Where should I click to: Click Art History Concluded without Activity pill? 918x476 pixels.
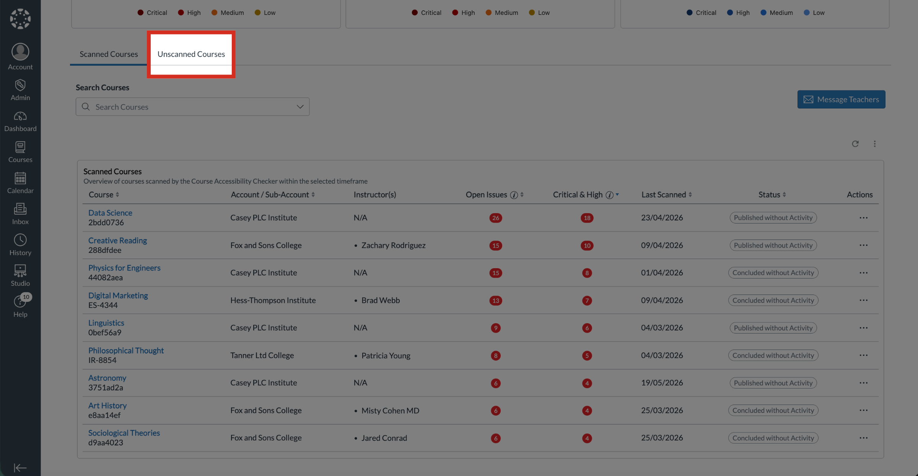[773, 410]
